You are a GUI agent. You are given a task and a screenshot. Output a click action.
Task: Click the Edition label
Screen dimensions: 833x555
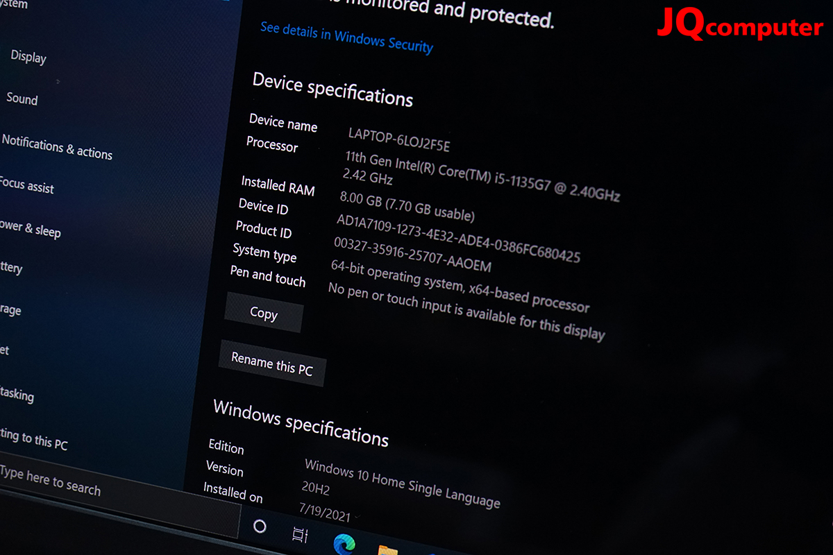pyautogui.click(x=226, y=446)
